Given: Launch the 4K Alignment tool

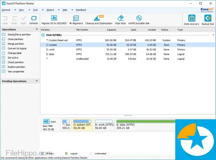Looking at the screenshot, I should click(76, 20).
